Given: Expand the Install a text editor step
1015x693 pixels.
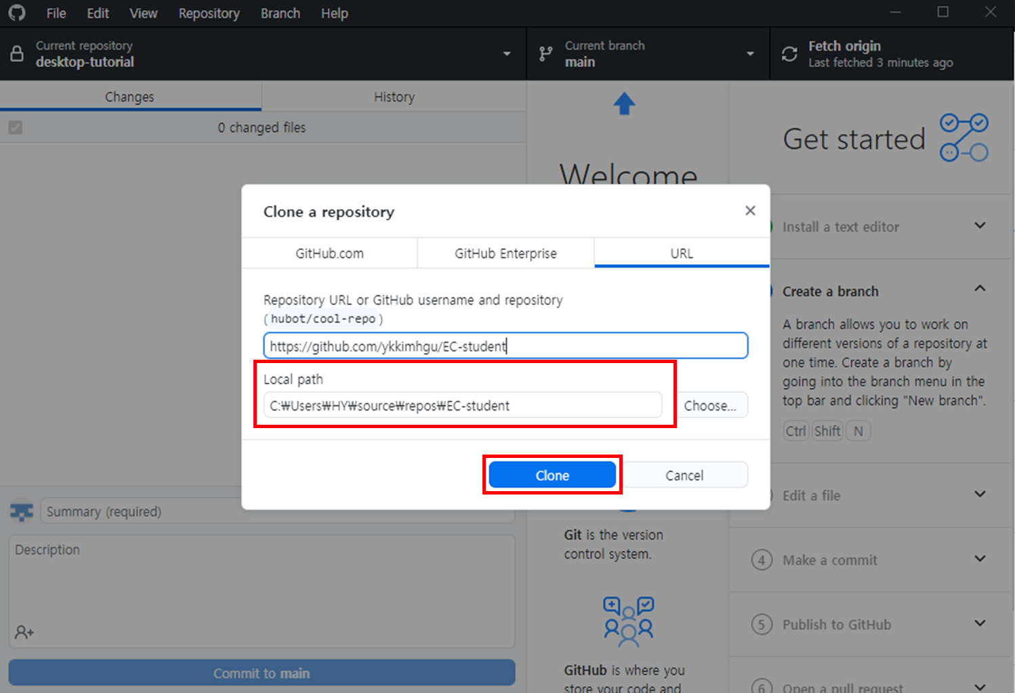Looking at the screenshot, I should 980,226.
